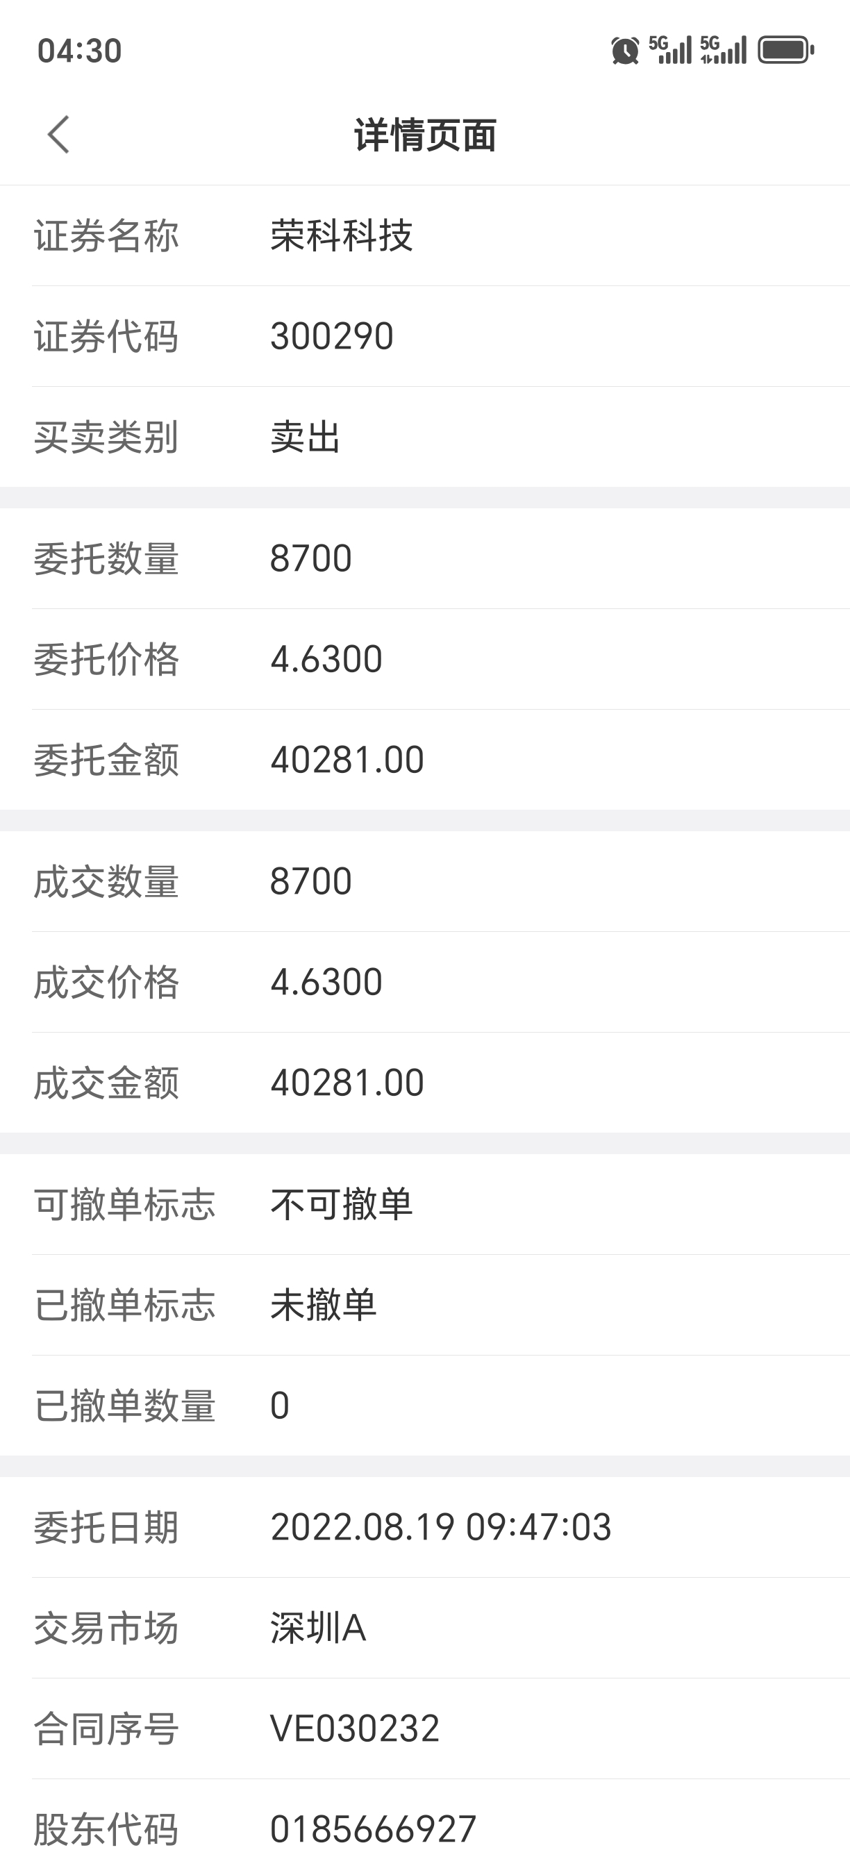Tap the 买卖类别 卖出 row
The image size is (850, 1875).
[x=425, y=437]
